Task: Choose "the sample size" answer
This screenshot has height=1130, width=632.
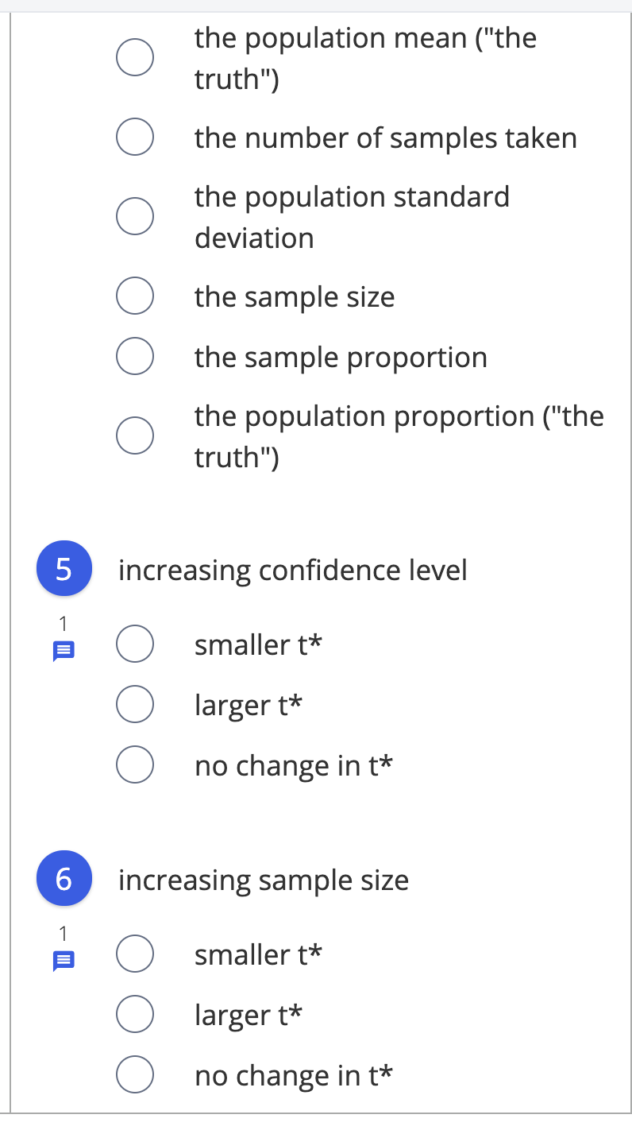Action: [x=134, y=295]
